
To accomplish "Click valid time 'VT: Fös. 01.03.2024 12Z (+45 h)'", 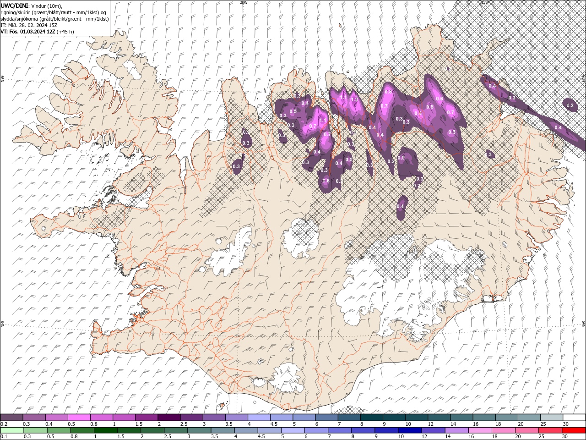I will click(x=37, y=32).
